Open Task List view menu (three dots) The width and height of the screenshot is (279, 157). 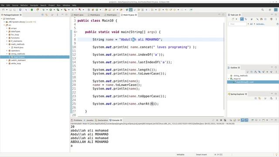tap(276, 19)
